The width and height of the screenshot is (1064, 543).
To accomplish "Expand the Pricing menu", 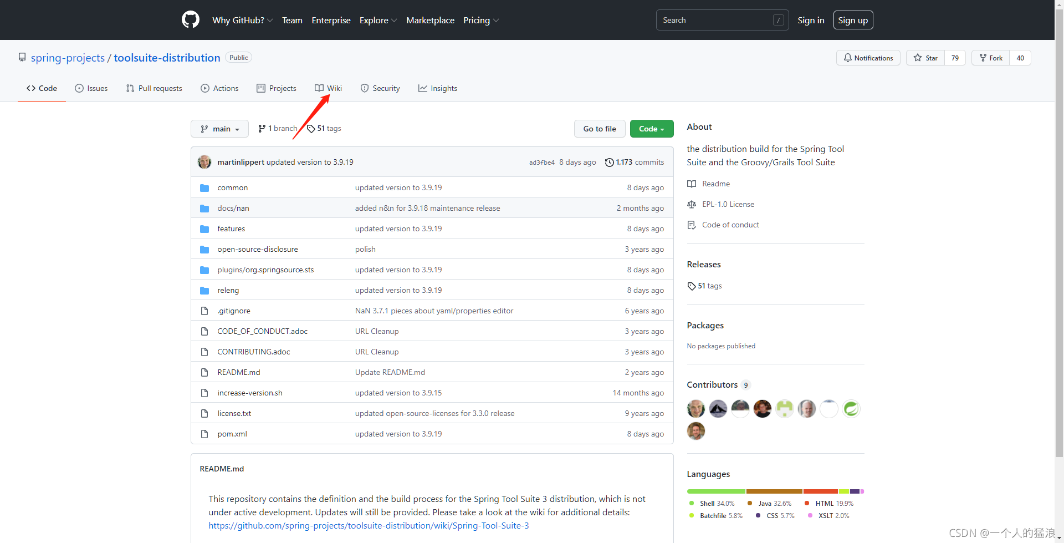I will pyautogui.click(x=481, y=20).
